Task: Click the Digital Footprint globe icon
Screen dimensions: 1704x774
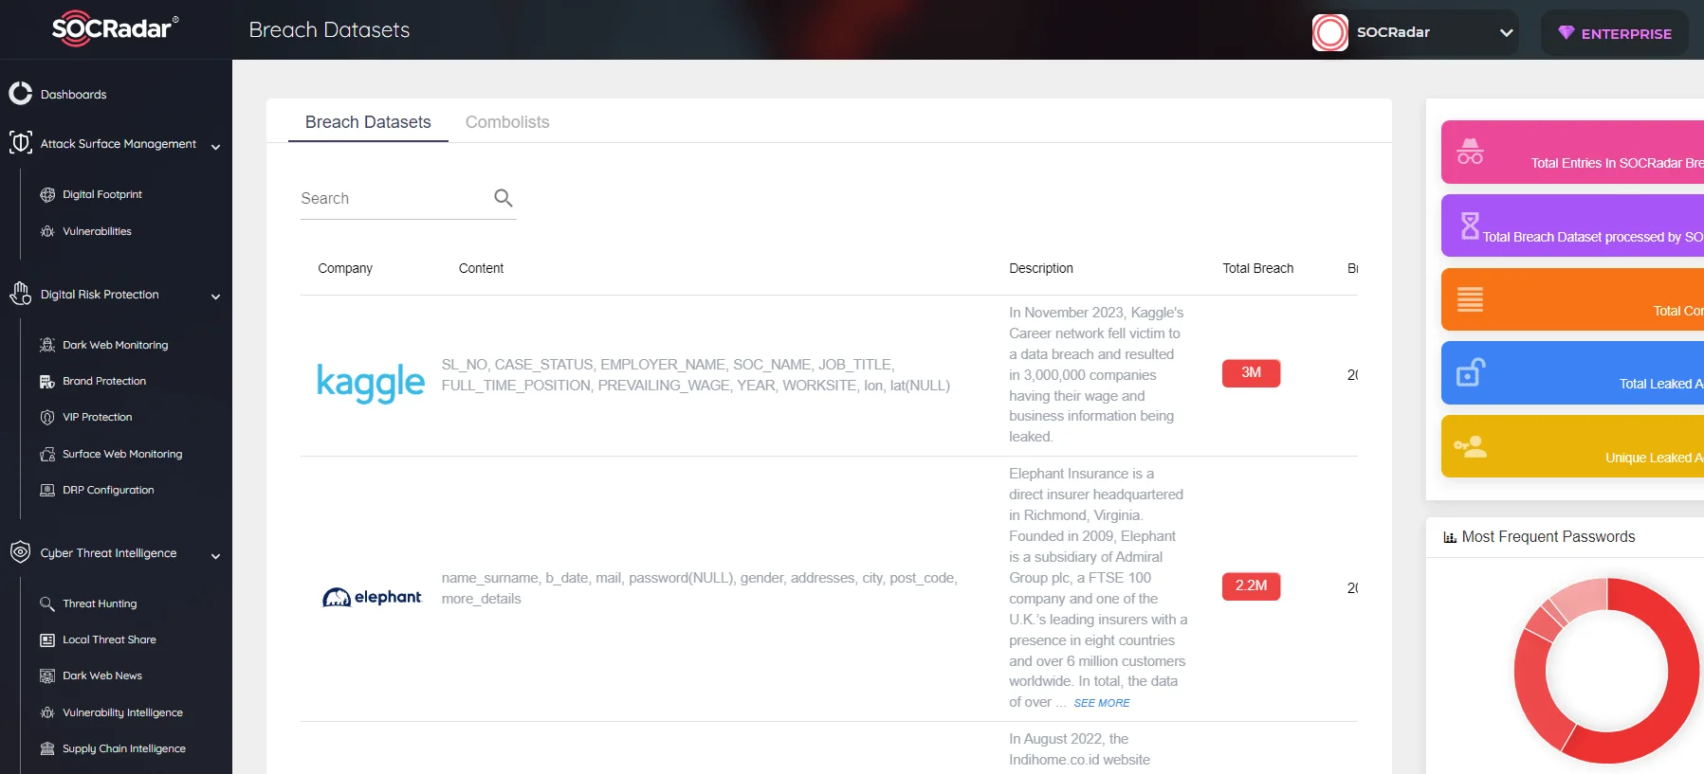Action: pyautogui.click(x=47, y=194)
